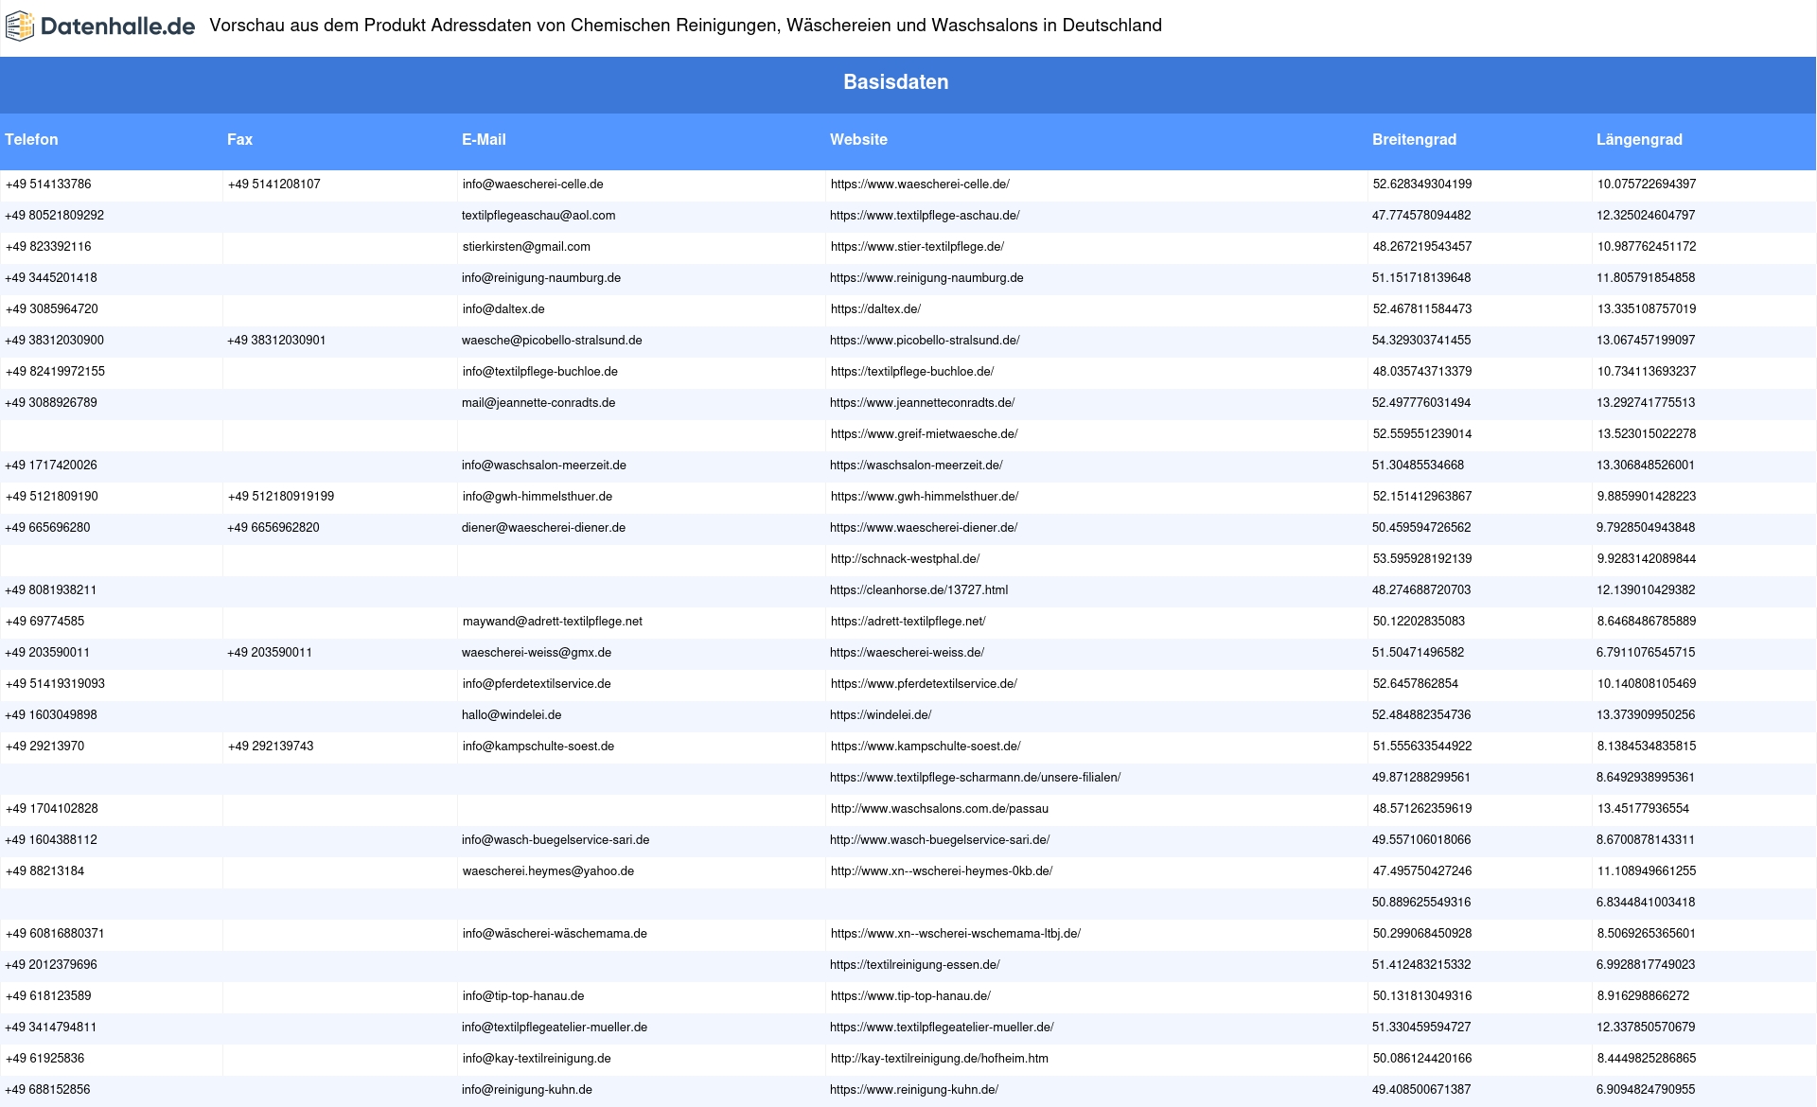Select latitude value 50.889625549316
The image size is (1817, 1107).
(1421, 903)
